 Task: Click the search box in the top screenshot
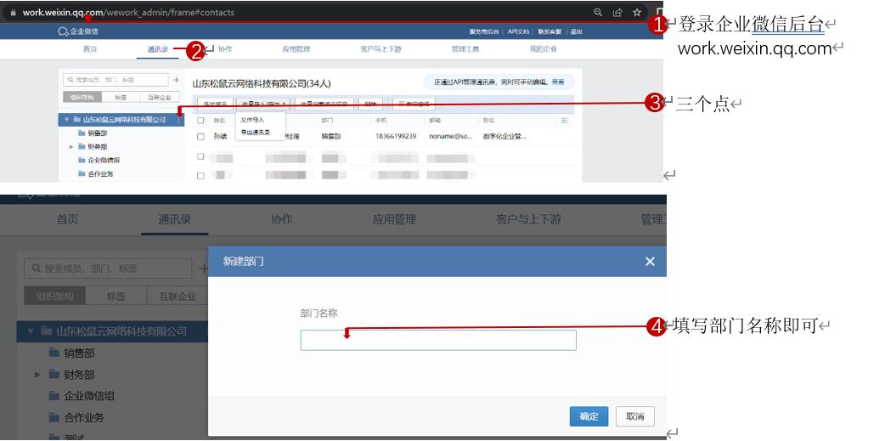[x=116, y=80]
